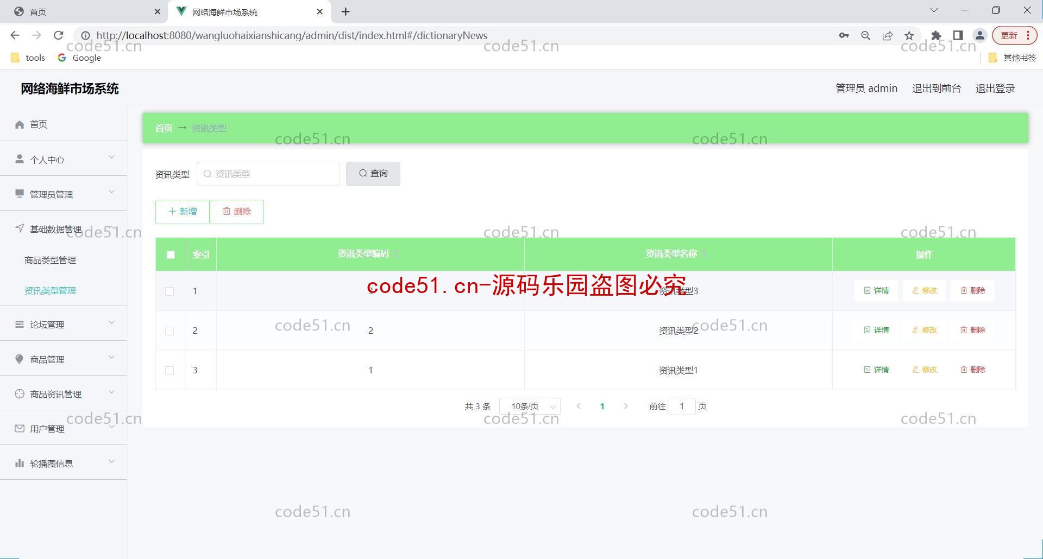Expand the 个人中心 menu chevron
This screenshot has height=559, width=1043.
tap(112, 157)
